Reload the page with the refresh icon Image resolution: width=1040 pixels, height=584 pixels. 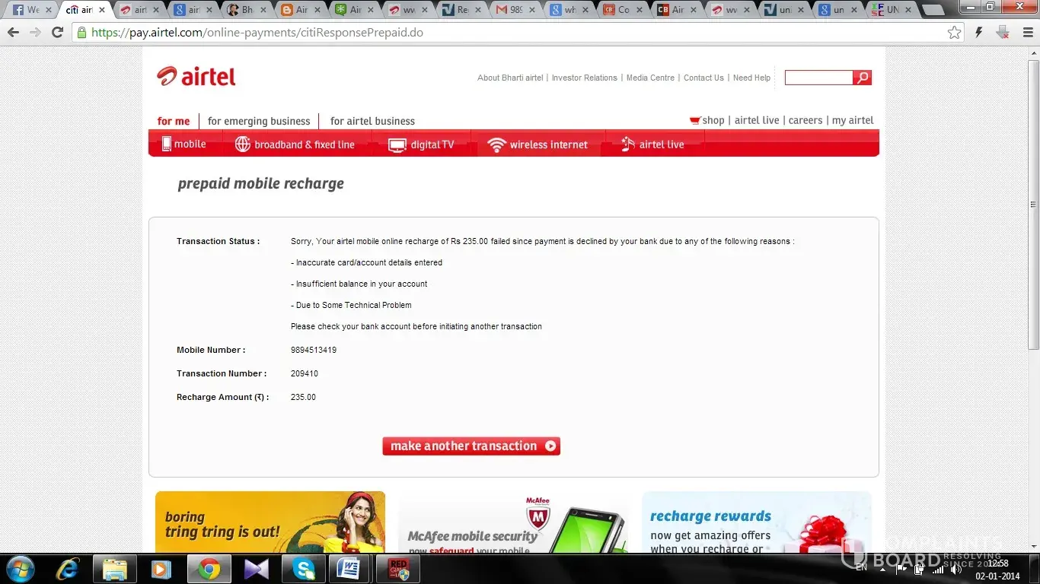[x=57, y=33]
